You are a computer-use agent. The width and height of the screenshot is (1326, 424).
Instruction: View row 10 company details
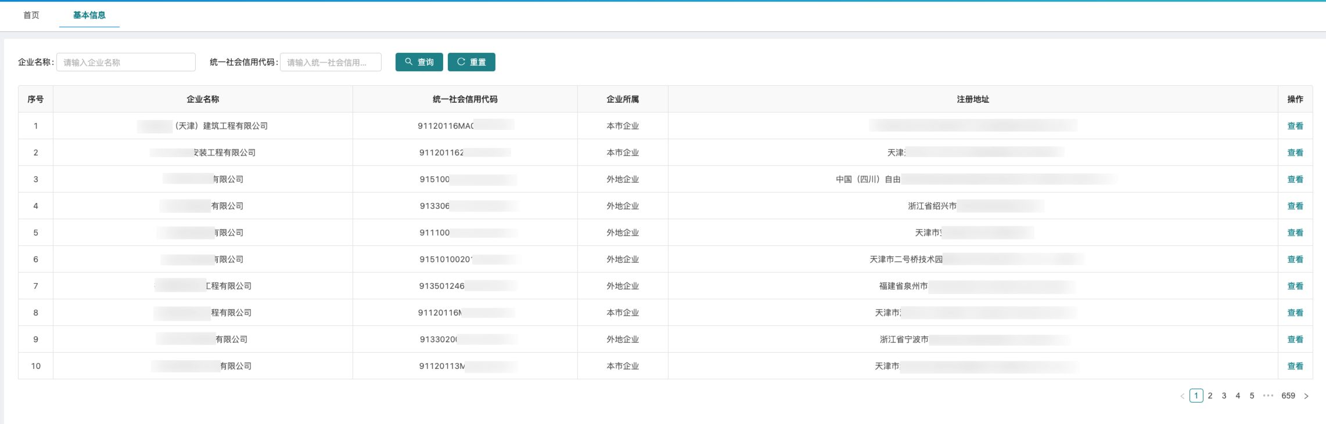pos(1295,366)
